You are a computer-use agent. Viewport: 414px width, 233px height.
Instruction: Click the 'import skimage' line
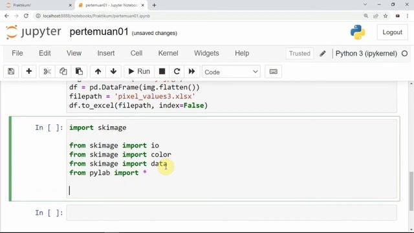[98, 128]
